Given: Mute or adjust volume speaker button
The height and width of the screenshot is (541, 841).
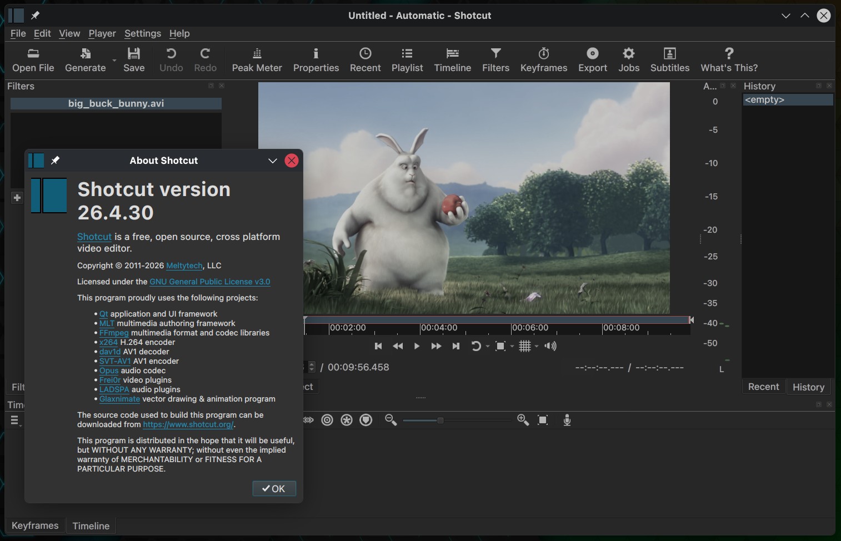Looking at the screenshot, I should [550, 347].
